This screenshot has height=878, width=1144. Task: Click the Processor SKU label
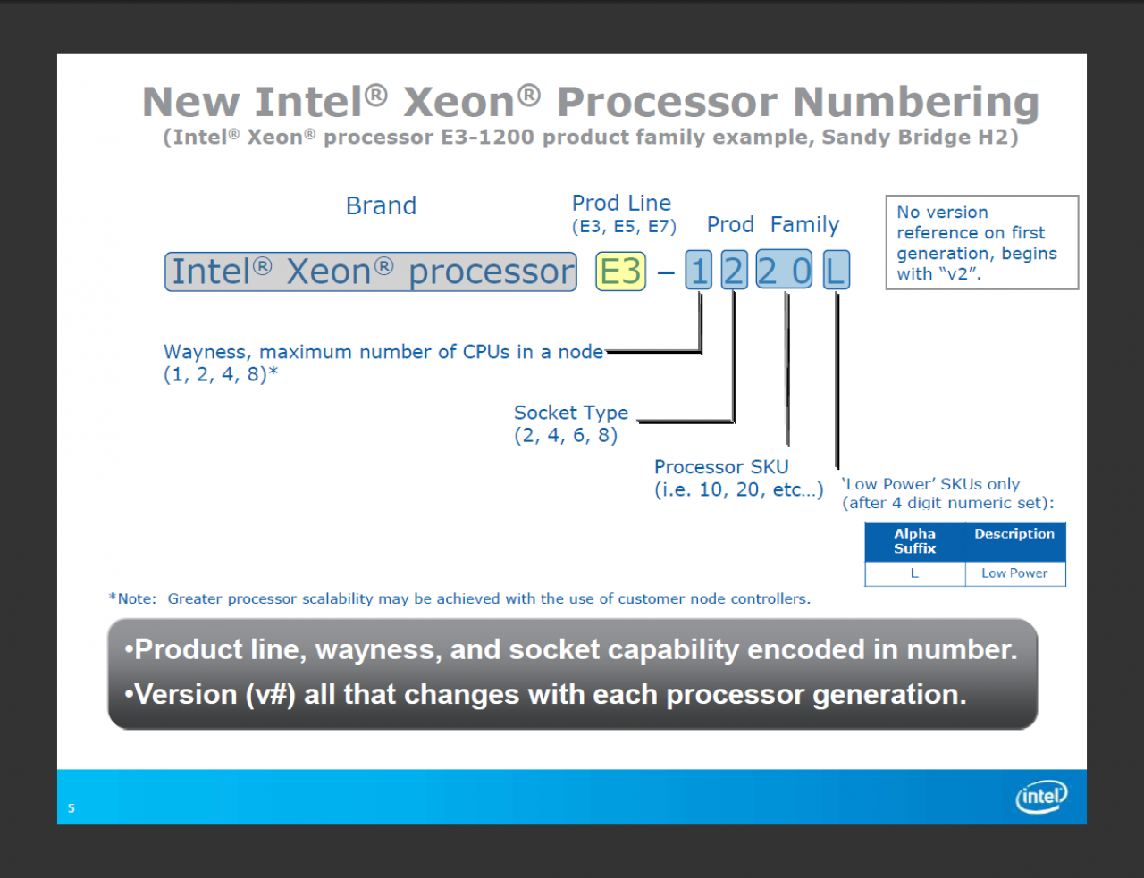[738, 478]
